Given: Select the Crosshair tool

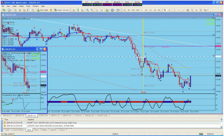Looking at the screenshot, I should point(169,10).
